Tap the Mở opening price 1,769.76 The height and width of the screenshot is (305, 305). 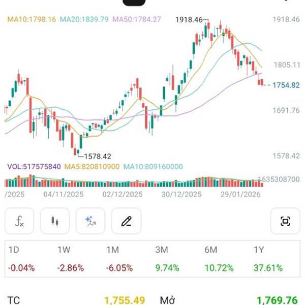tap(277, 300)
